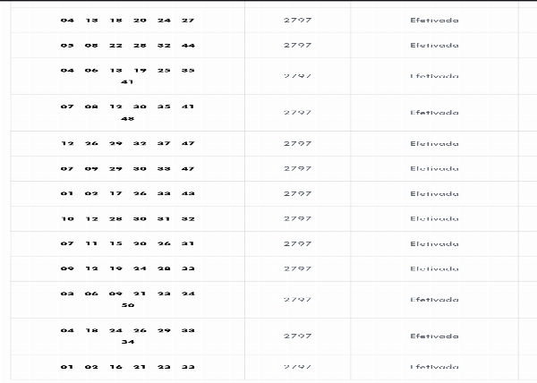This screenshot has height=383, width=537.
Task: Select the bet starting with 07 09 29
Action: click(127, 168)
